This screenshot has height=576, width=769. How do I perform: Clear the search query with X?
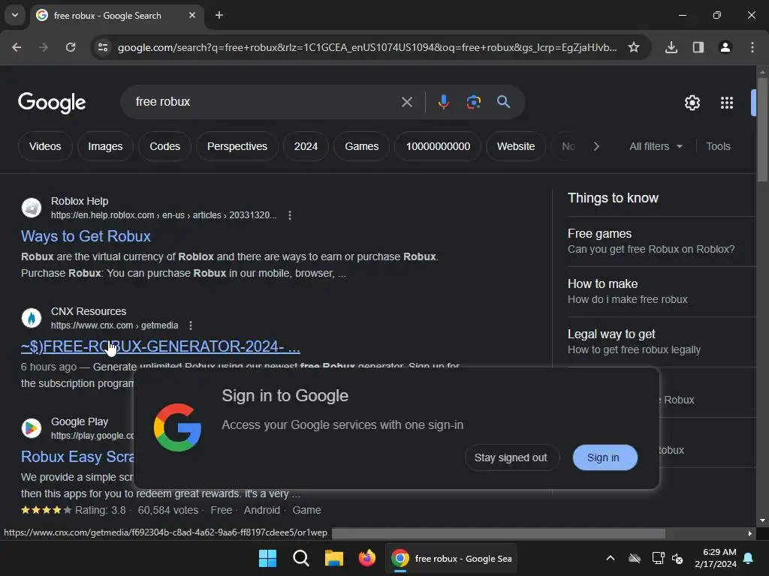[406, 102]
